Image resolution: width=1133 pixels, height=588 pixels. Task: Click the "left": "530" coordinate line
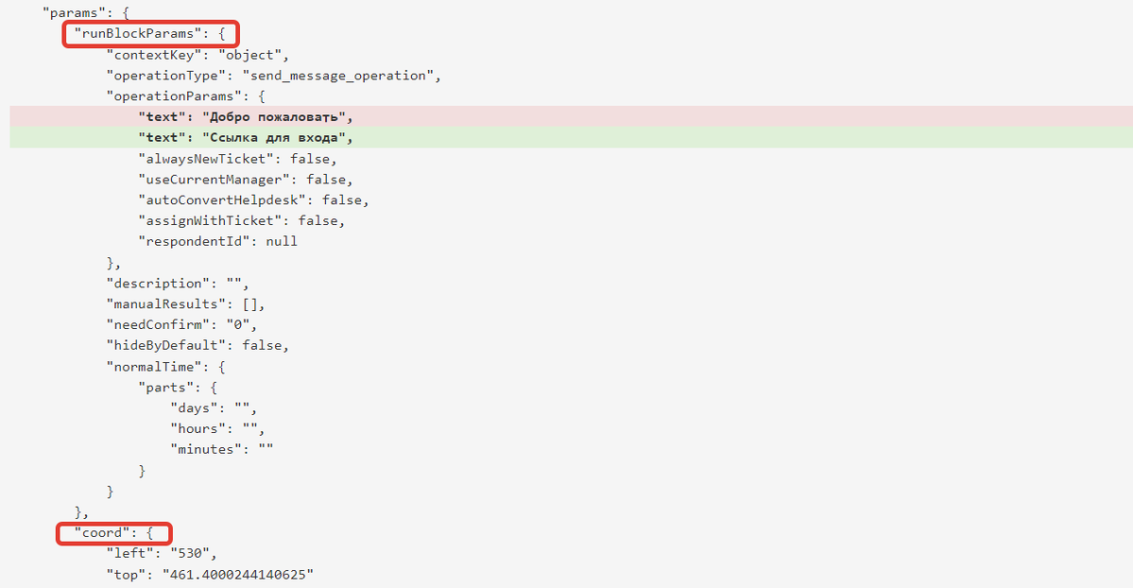click(162, 553)
